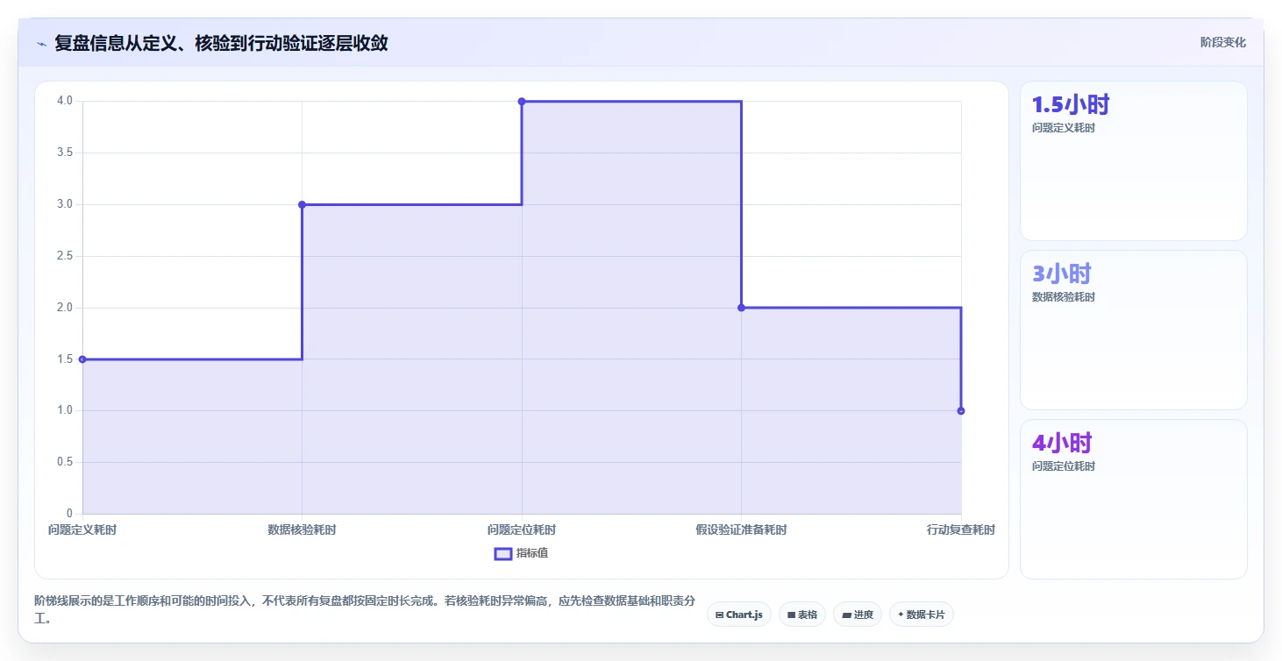Click the footnote text starting 阶梯线展示的是
The image size is (1282, 661).
point(365,610)
